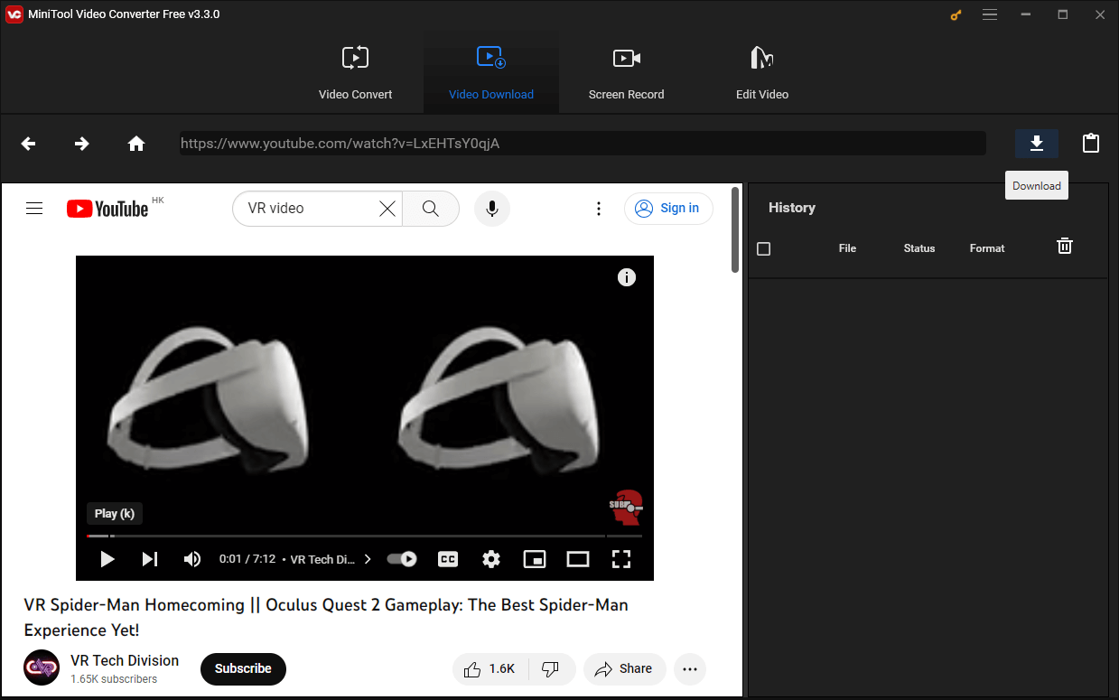This screenshot has width=1119, height=700.
Task: Click the Download icon near the address bar
Action: click(1036, 143)
